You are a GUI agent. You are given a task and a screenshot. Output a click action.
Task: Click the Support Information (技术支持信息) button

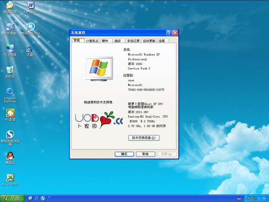point(144,138)
